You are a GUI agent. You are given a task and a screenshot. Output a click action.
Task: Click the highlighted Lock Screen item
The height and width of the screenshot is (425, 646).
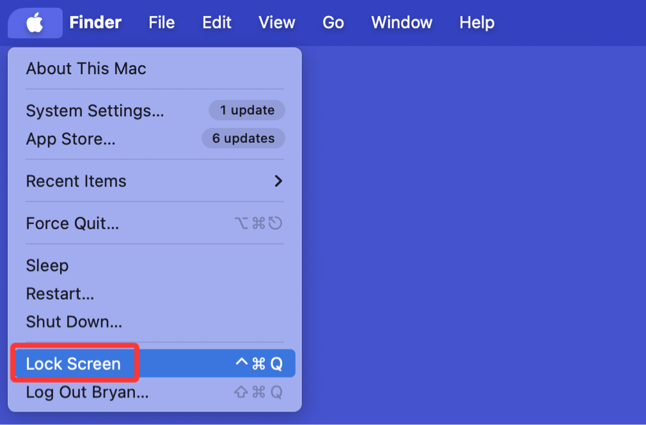click(155, 364)
